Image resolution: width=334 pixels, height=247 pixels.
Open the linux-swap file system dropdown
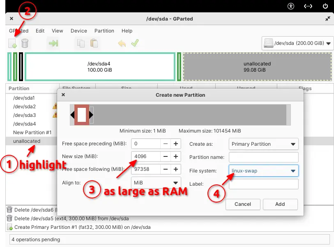click(x=263, y=171)
